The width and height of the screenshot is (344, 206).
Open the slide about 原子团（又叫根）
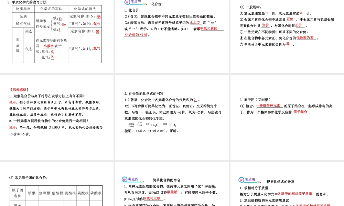click(x=287, y=117)
